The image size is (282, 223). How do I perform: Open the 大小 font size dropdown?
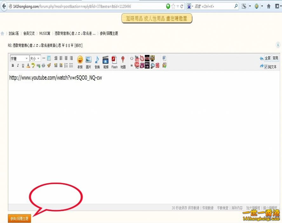pos(35,59)
